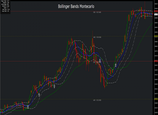Click the third up-arrow signal under the candles
Viewport: 158px width, 115px height.
[x=54, y=87]
